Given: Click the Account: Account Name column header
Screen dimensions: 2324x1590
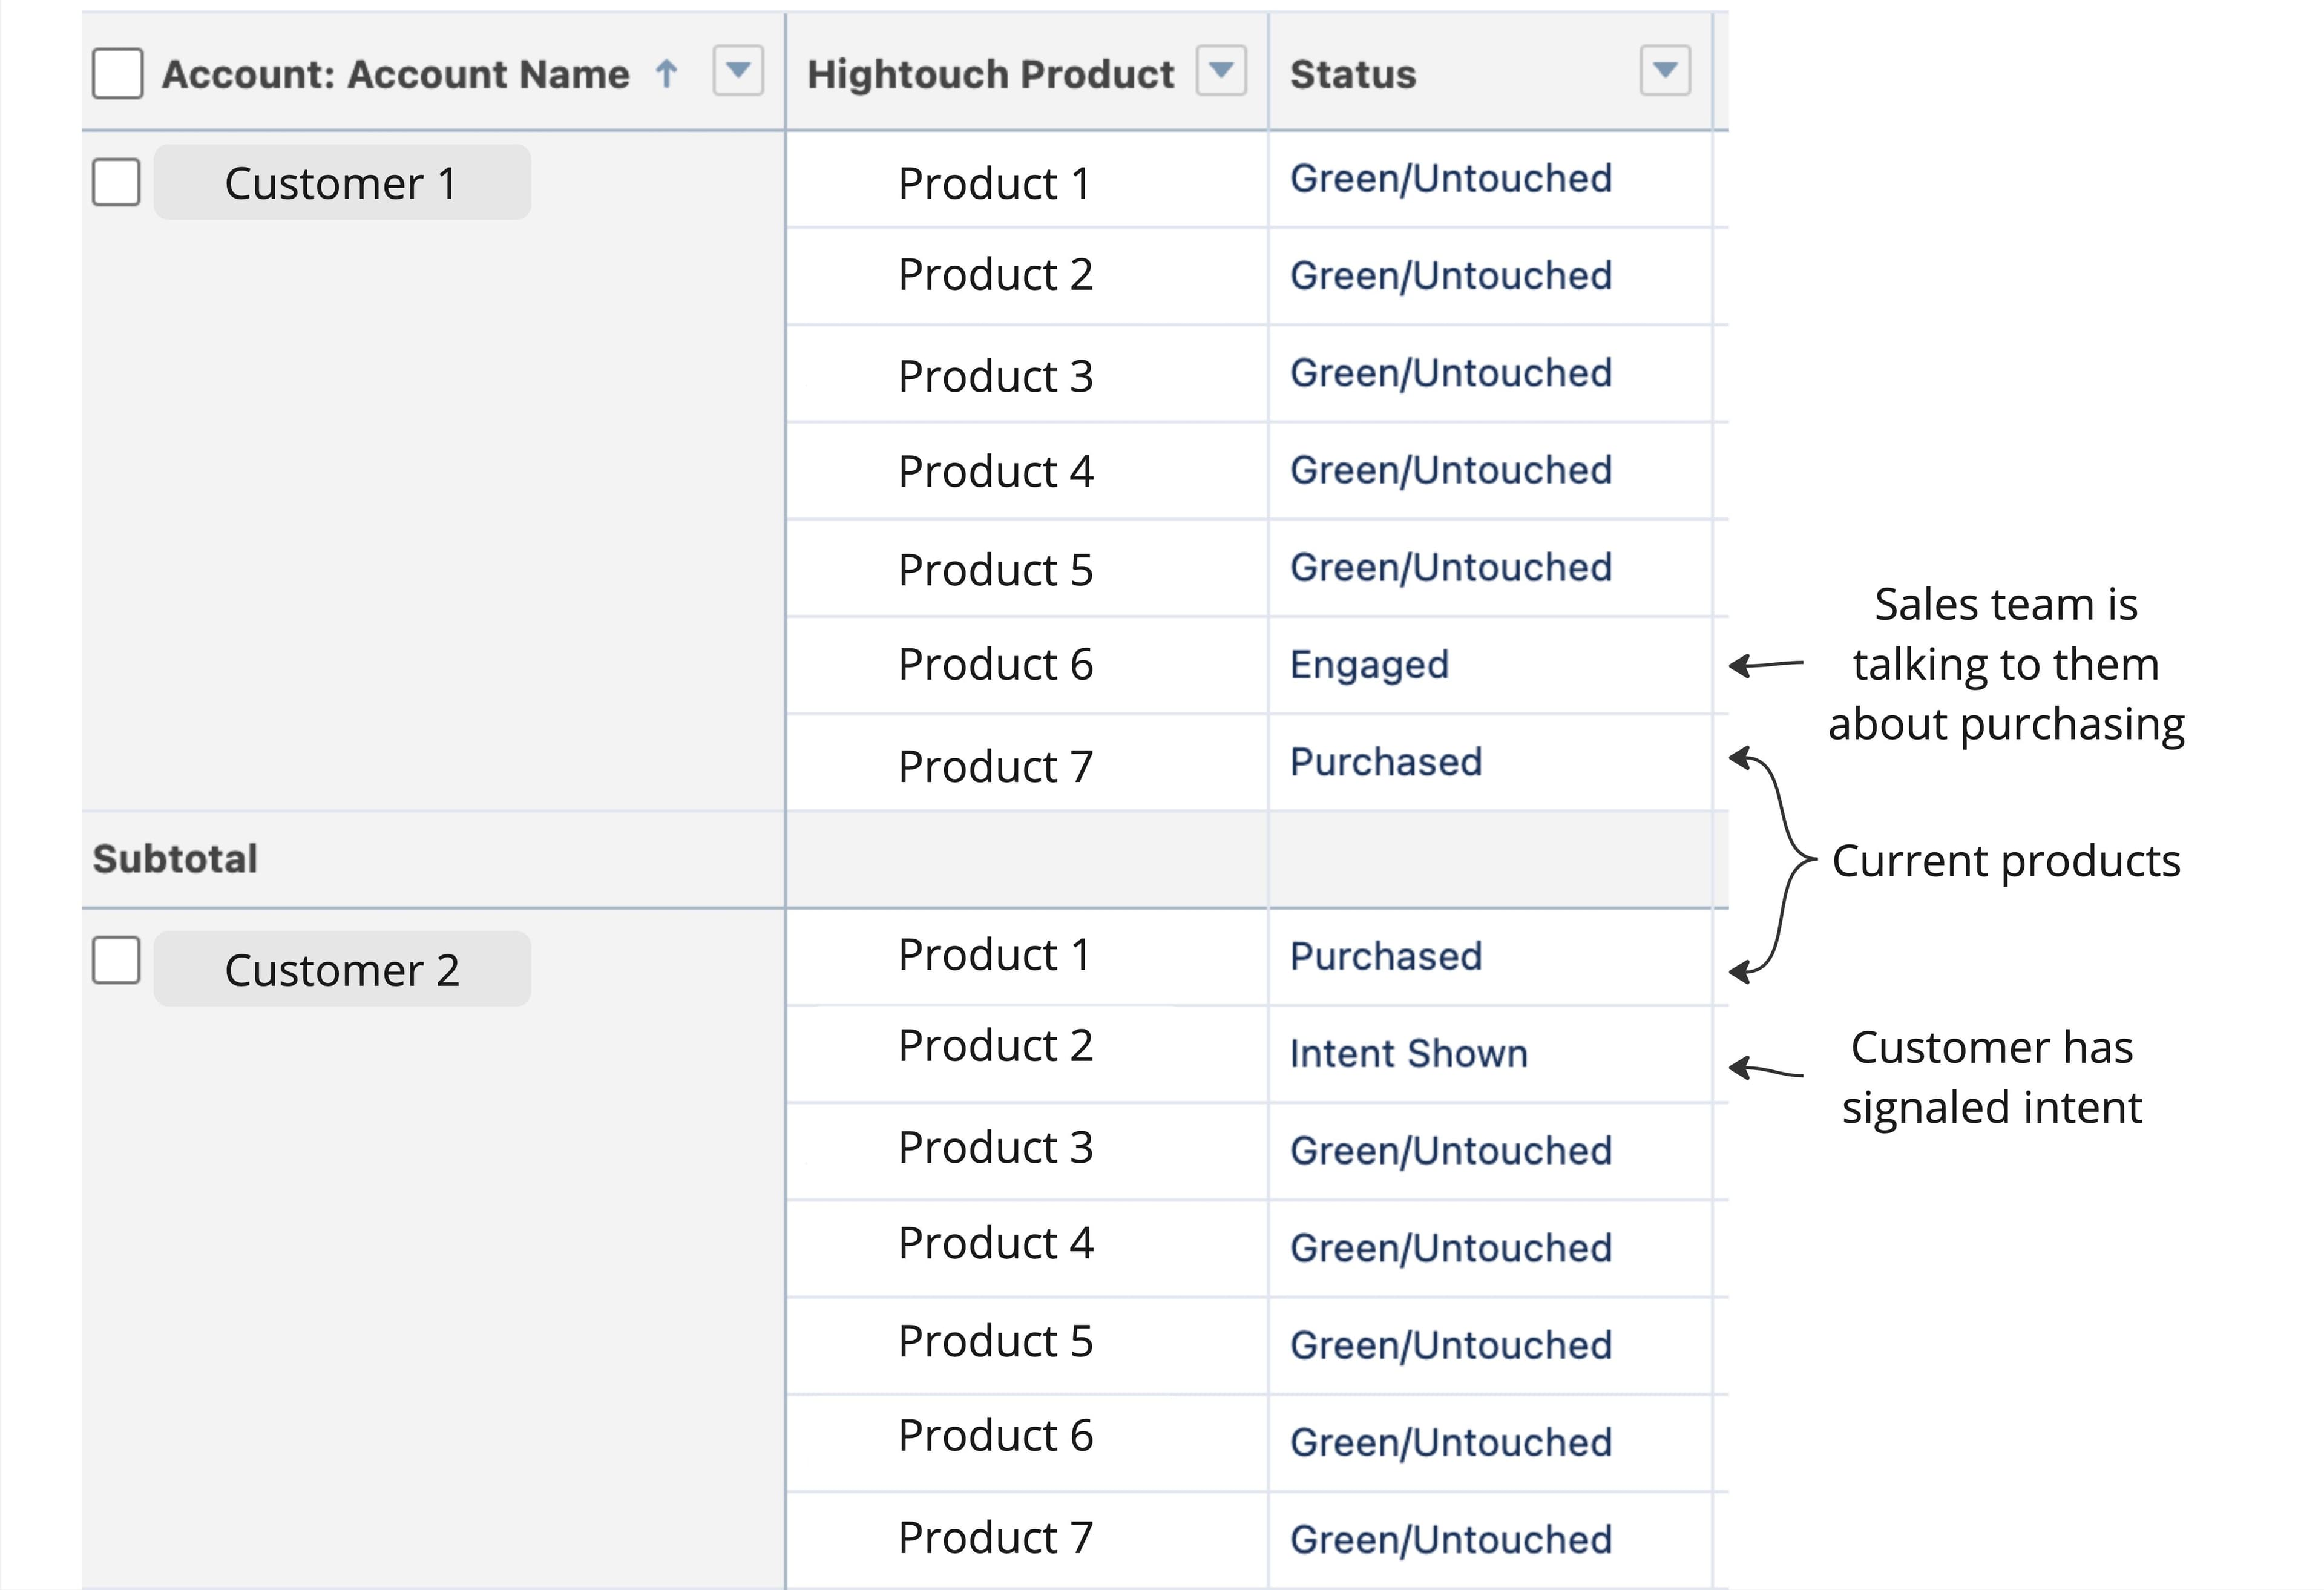Looking at the screenshot, I should pyautogui.click(x=394, y=72).
